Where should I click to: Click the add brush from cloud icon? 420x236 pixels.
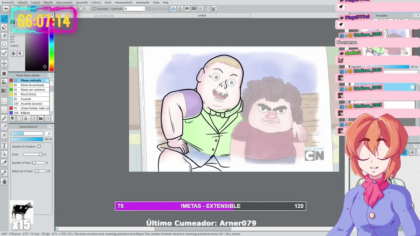(12, 118)
